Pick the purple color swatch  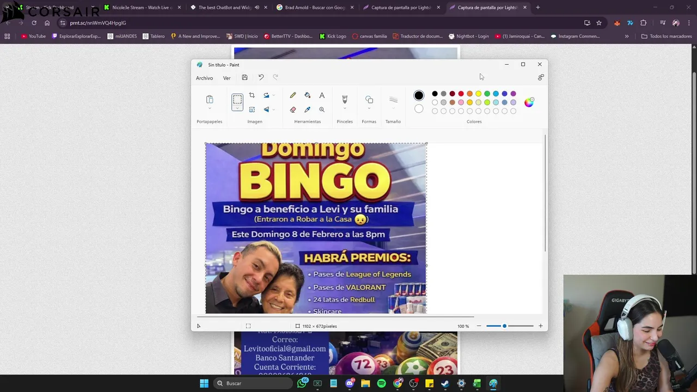tap(513, 94)
